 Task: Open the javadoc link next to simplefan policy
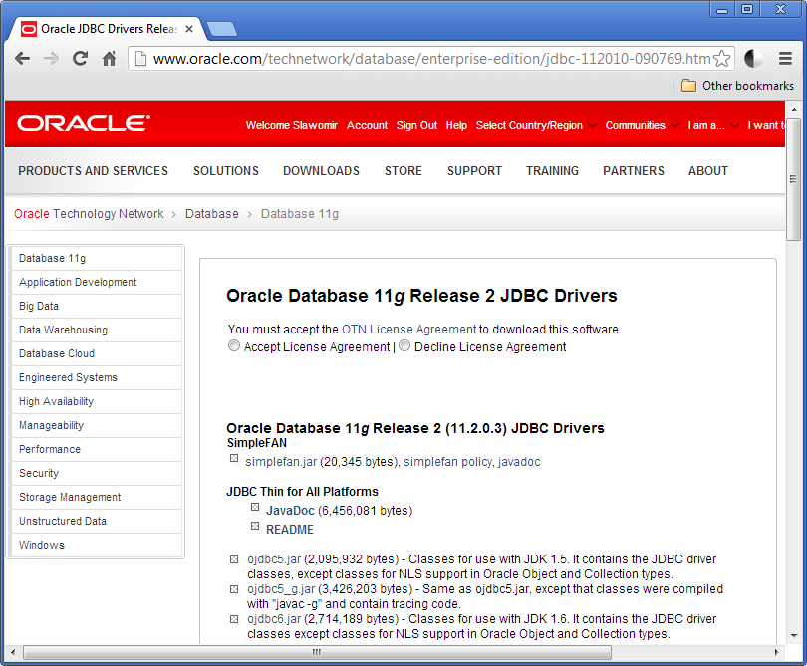click(x=519, y=462)
